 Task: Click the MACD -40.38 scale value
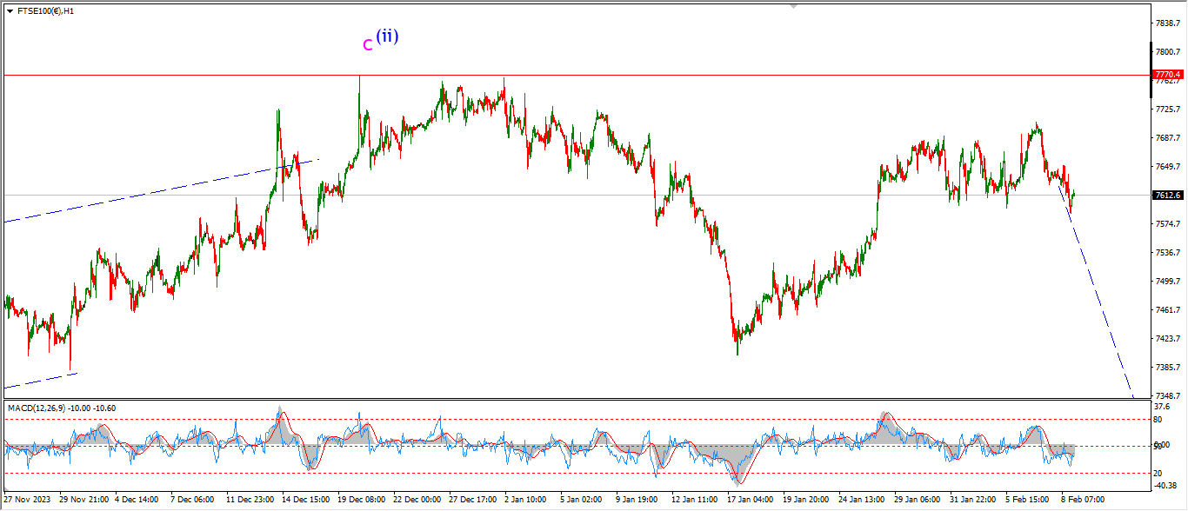1164,486
